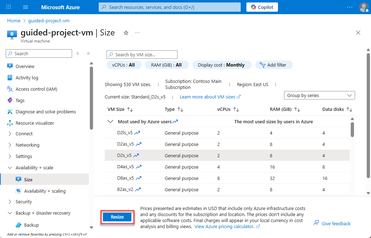Image resolution: width=371 pixels, height=238 pixels.
Task: Select the Size menu item
Action: pos(44,180)
